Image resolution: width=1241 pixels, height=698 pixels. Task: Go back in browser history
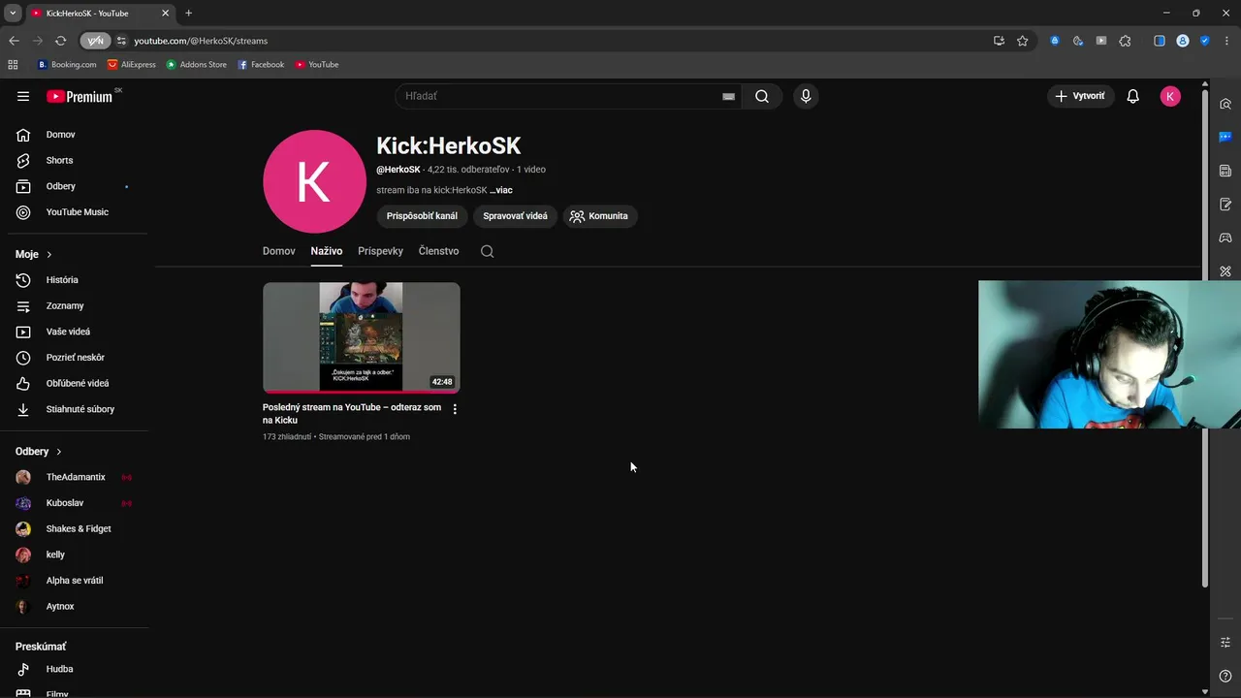(x=14, y=41)
